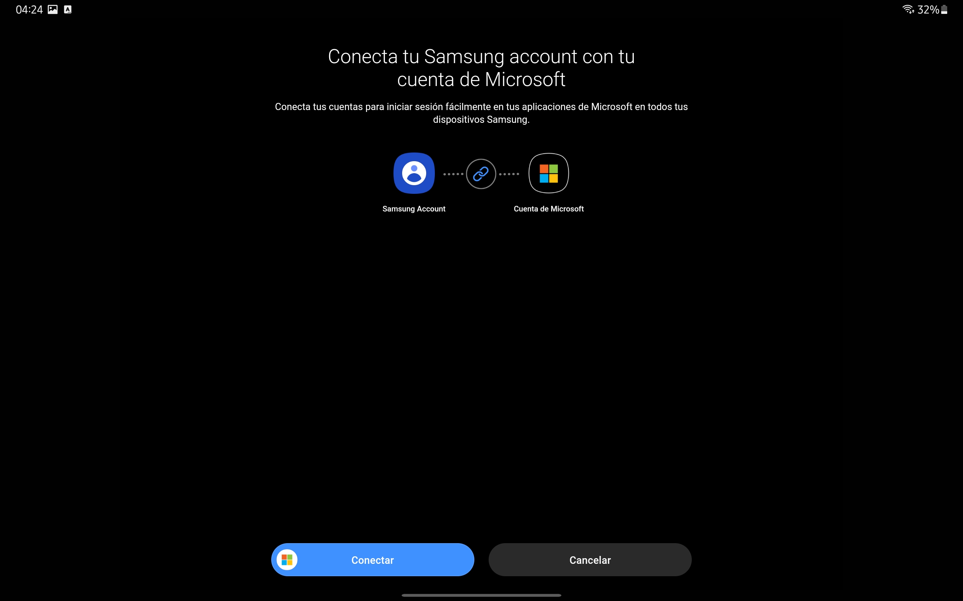This screenshot has width=963, height=601.
Task: Tap the 04:24 clock in status bar
Action: point(29,9)
